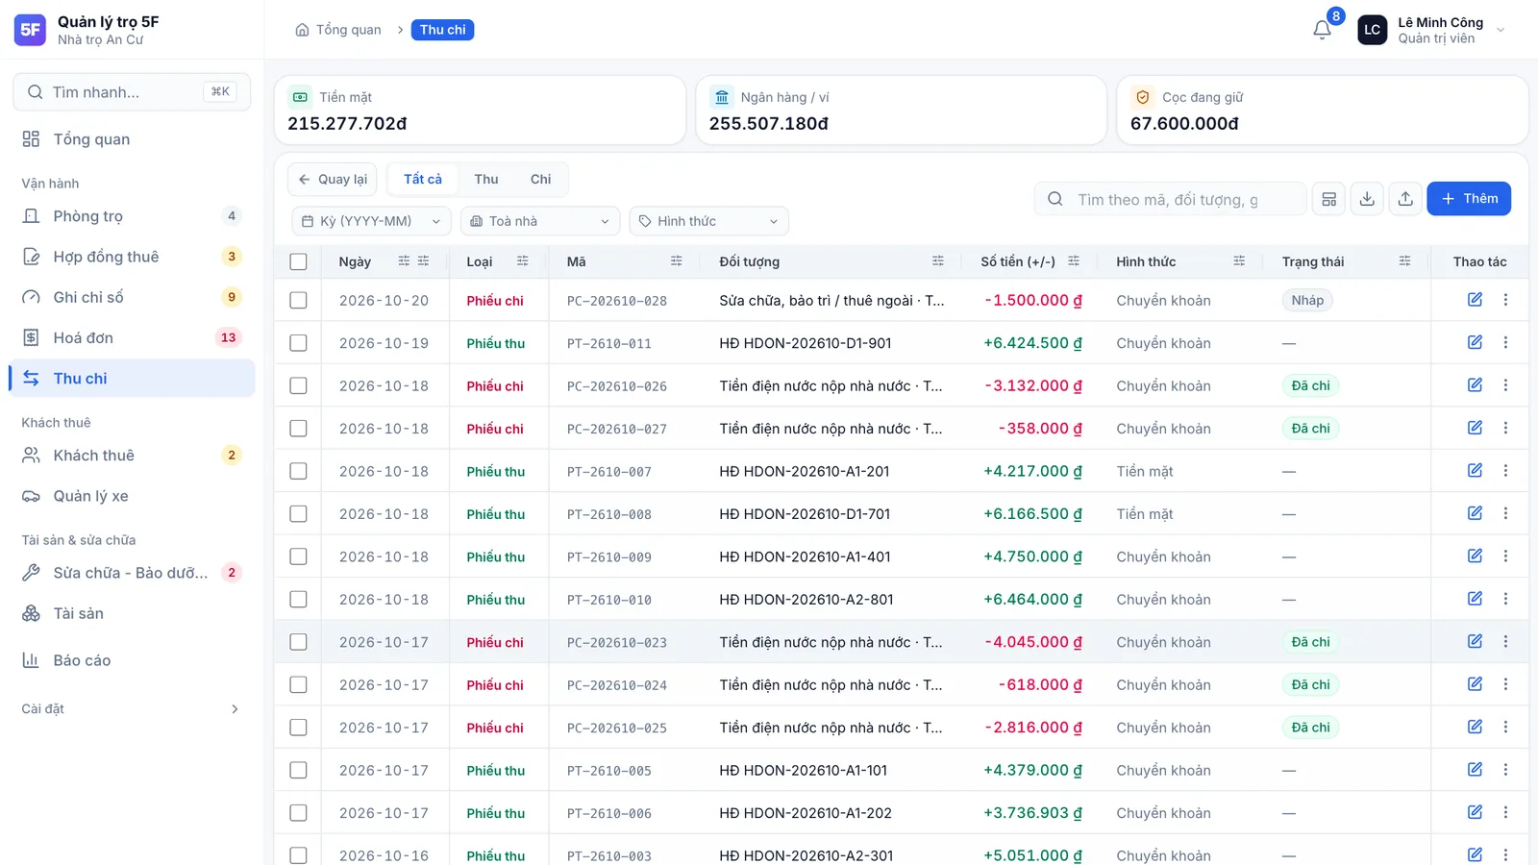Edit the PC-202610-028 row
The image size is (1538, 865).
[1475, 300]
